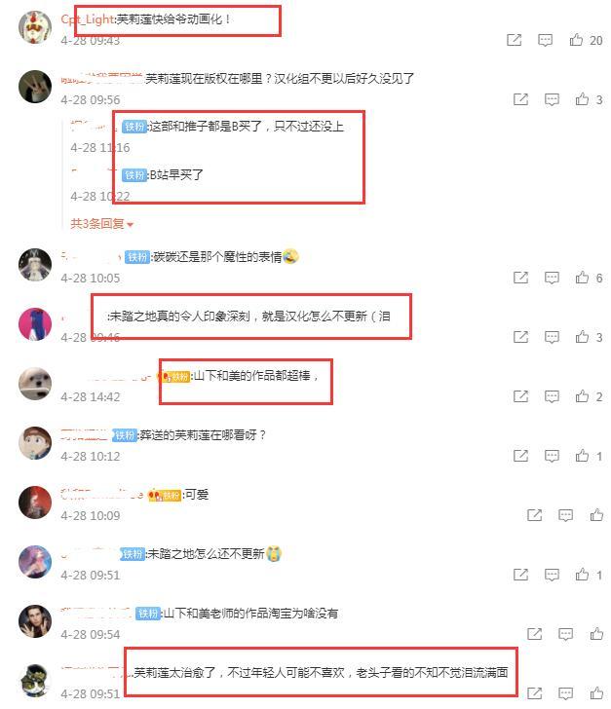This screenshot has width=611, height=709.
Task: Share the 未踏之地怎么还不更新 comment
Action: coord(521,575)
